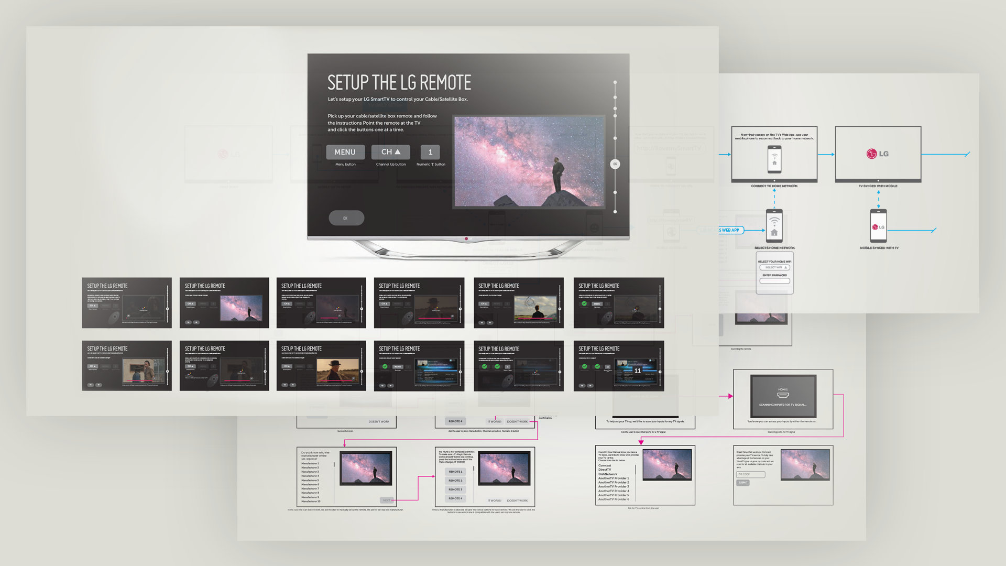
Task: Click the phone icon above Selects Home Network
Action: coord(774,226)
